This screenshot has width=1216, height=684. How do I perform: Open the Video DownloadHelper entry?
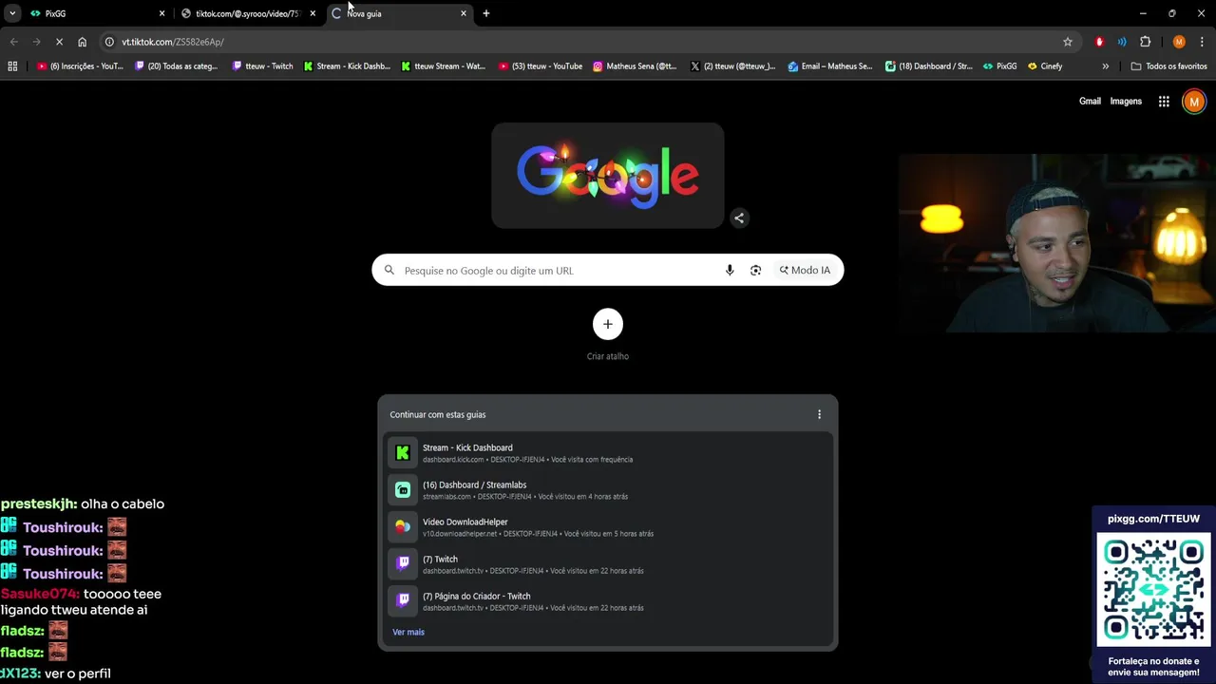point(608,527)
